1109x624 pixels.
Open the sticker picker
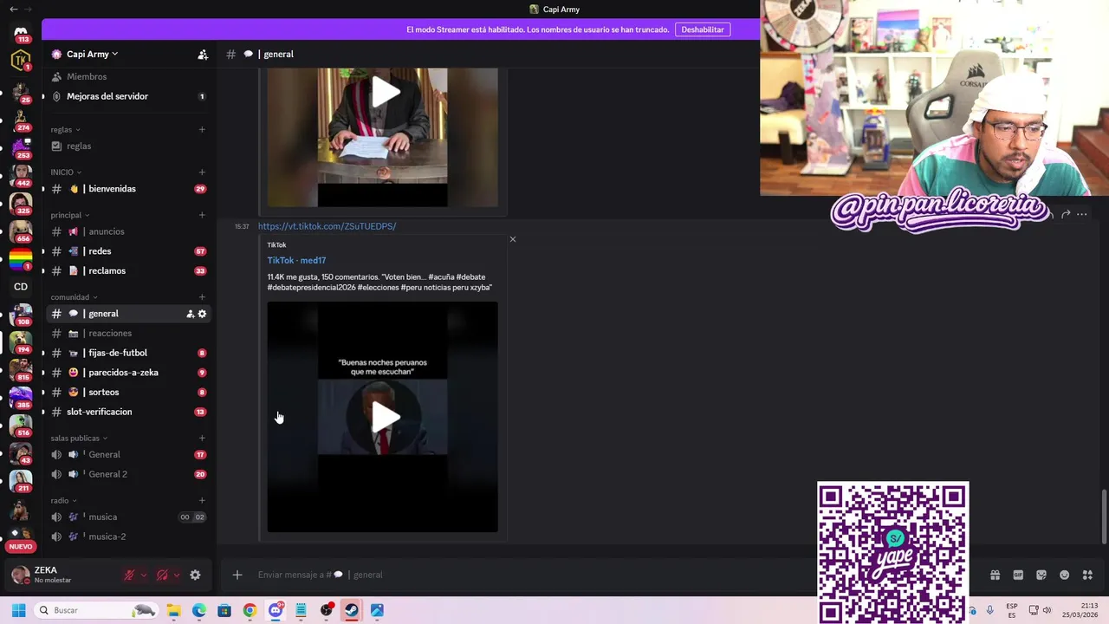[1041, 575]
